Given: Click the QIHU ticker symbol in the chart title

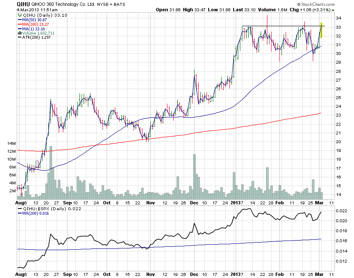Looking at the screenshot, I should tap(23, 4).
